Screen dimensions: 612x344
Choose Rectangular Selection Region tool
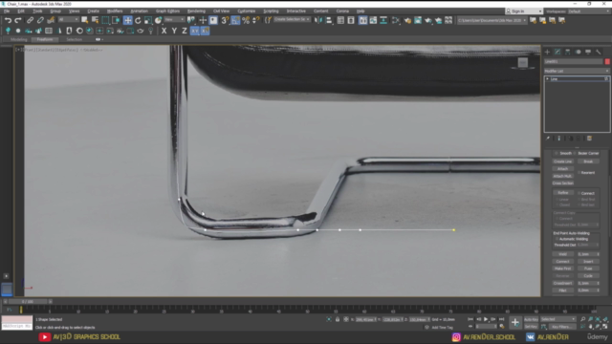pyautogui.click(x=105, y=20)
